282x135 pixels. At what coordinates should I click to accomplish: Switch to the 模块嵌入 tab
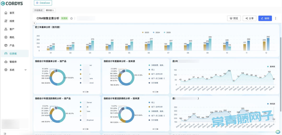[50, 10]
